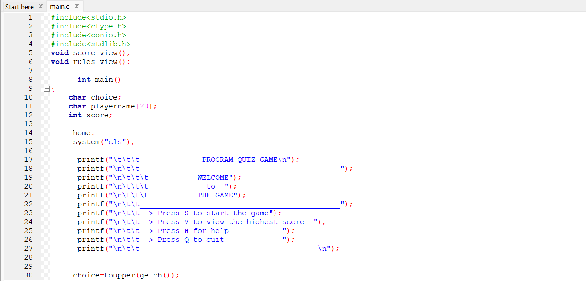Click the #include<conio.h> directive
The height and width of the screenshot is (281, 586).
[88, 35]
